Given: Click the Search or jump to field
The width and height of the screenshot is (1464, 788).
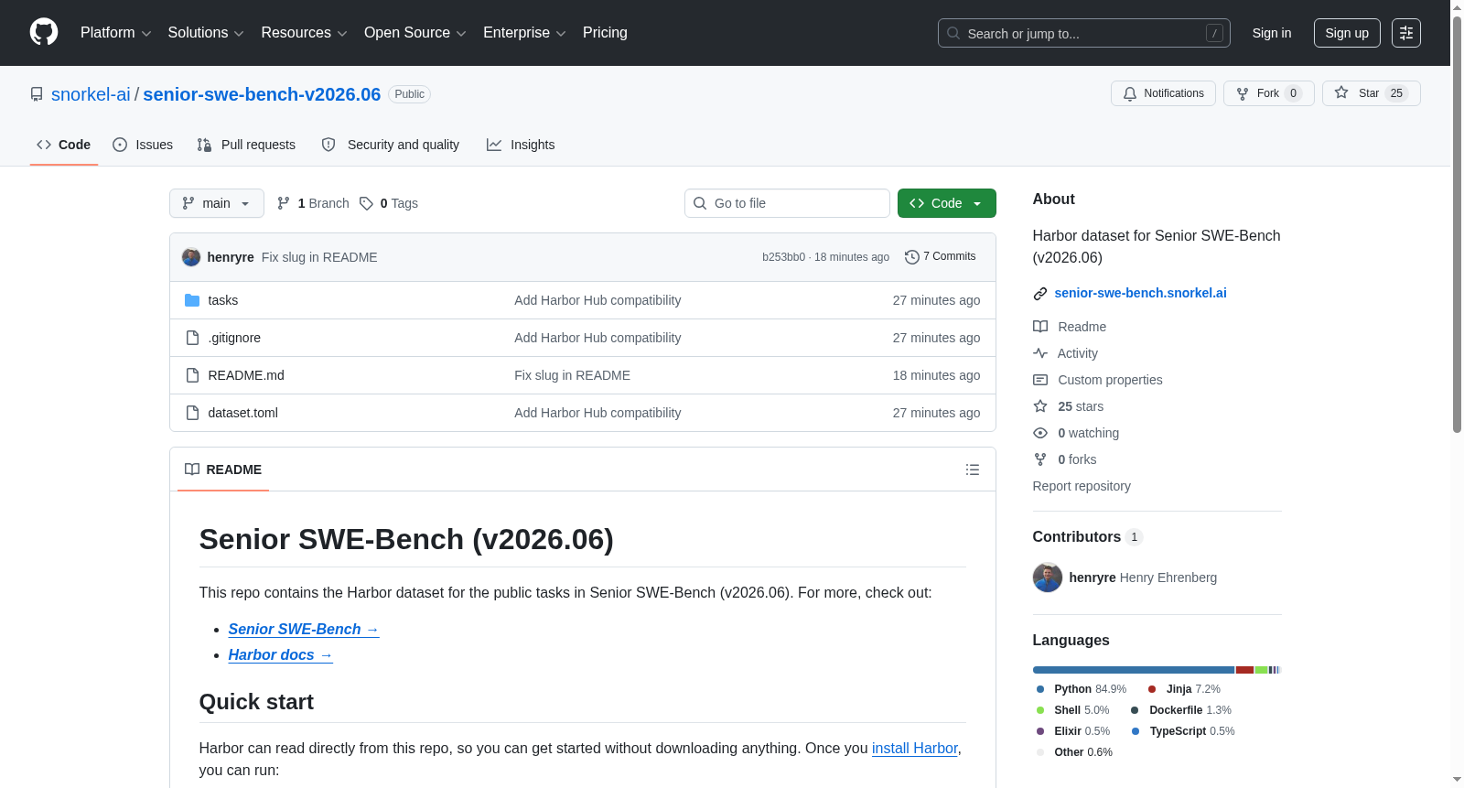Looking at the screenshot, I should pyautogui.click(x=1084, y=33).
